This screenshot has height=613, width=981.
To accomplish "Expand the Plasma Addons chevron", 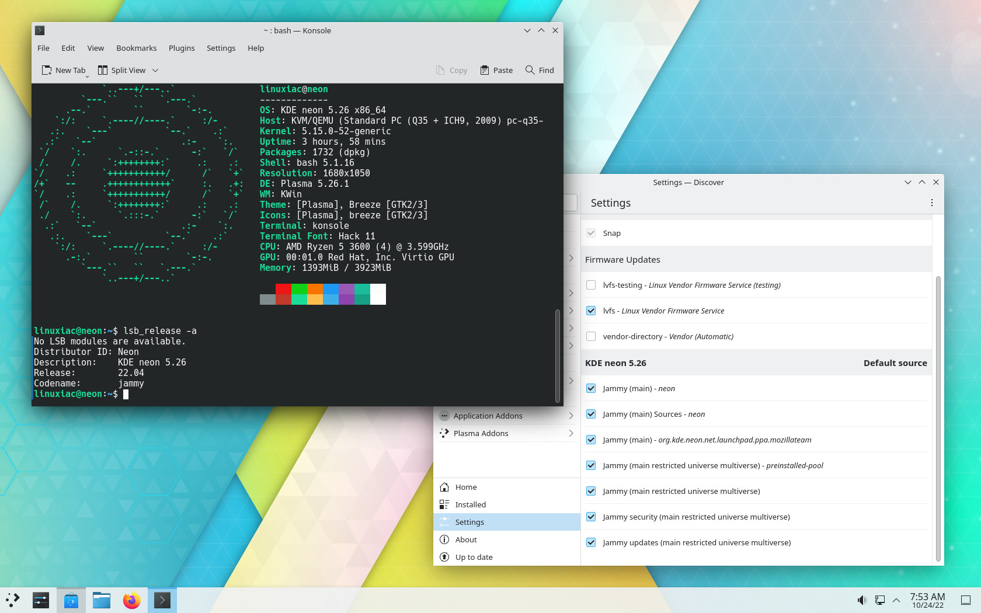I will [x=571, y=433].
